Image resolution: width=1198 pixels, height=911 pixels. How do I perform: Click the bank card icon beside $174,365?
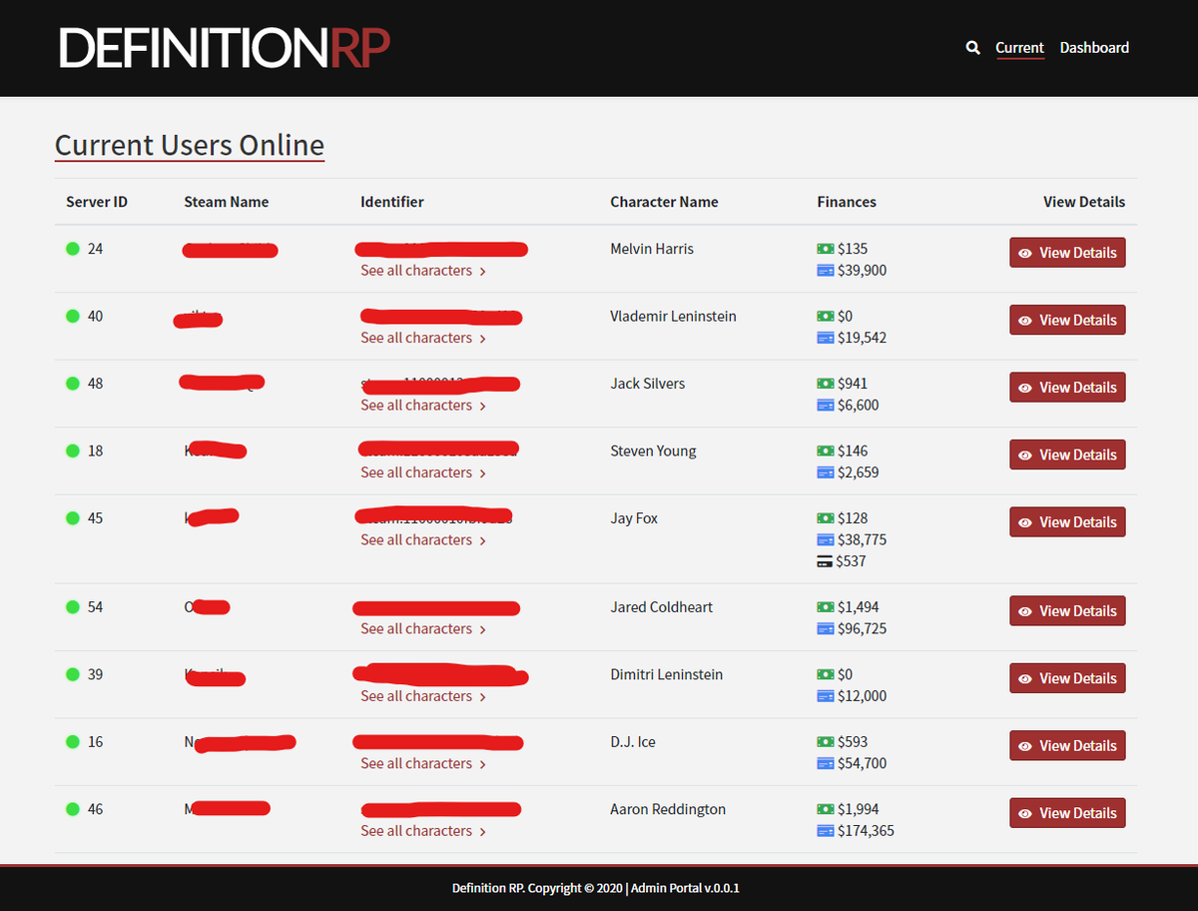(826, 831)
